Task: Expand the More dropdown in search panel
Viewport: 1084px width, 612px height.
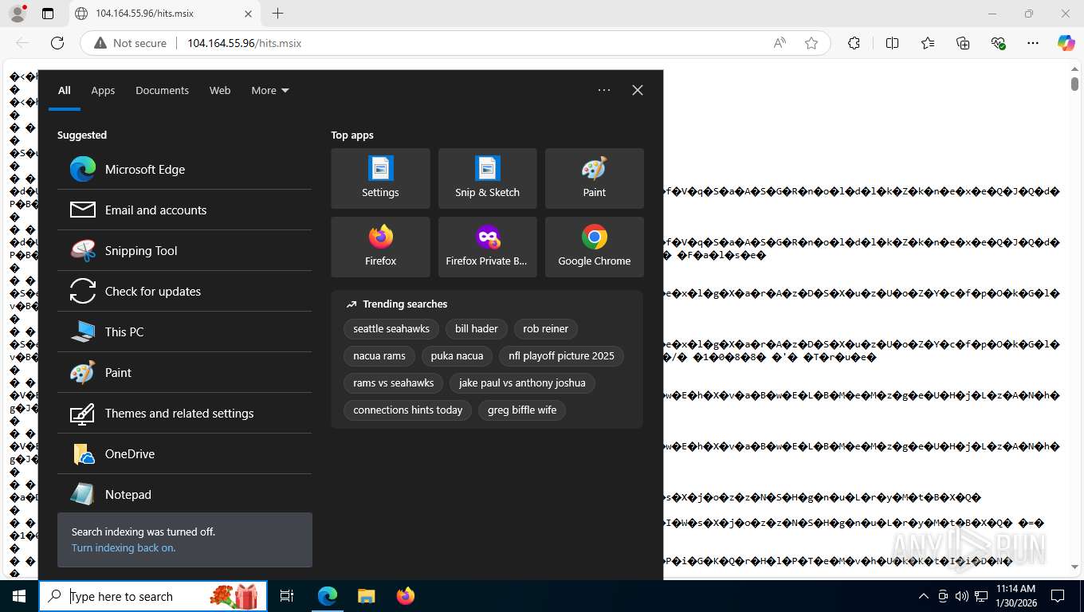Action: pyautogui.click(x=270, y=90)
